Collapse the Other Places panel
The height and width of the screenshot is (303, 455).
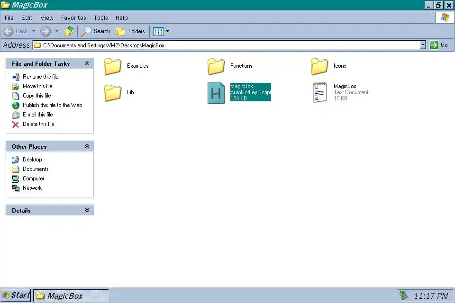[87, 146]
